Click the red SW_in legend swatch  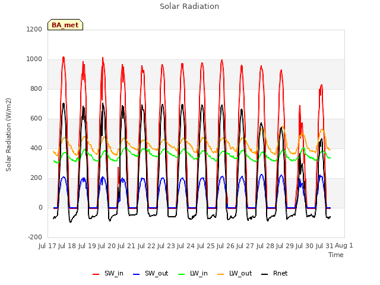pyautogui.click(x=96, y=274)
